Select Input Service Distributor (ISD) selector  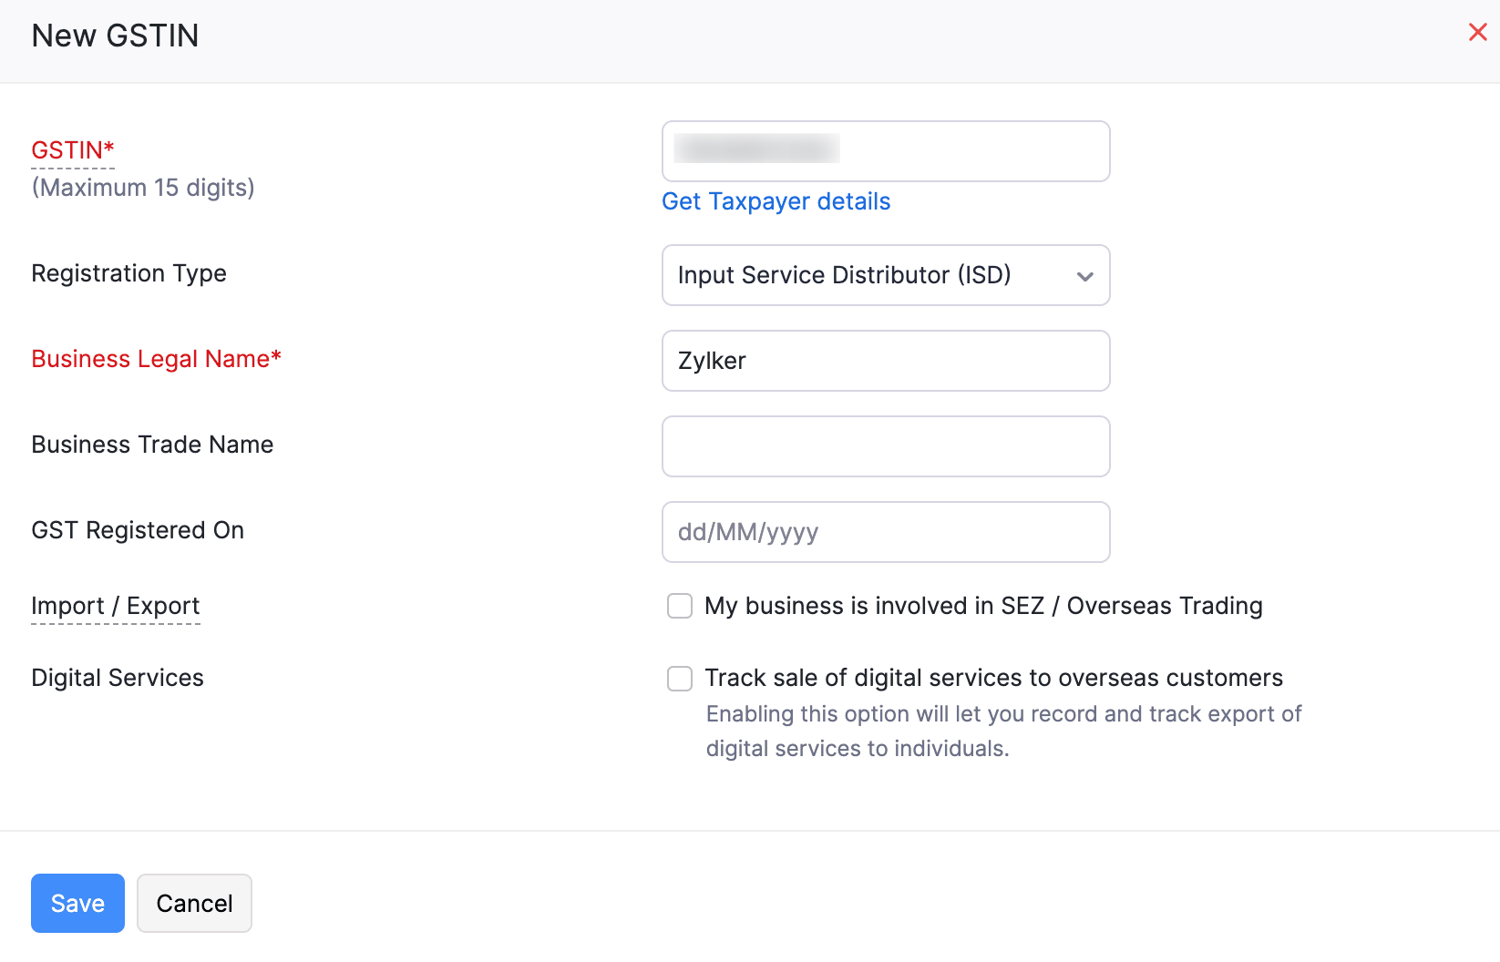[x=885, y=275]
